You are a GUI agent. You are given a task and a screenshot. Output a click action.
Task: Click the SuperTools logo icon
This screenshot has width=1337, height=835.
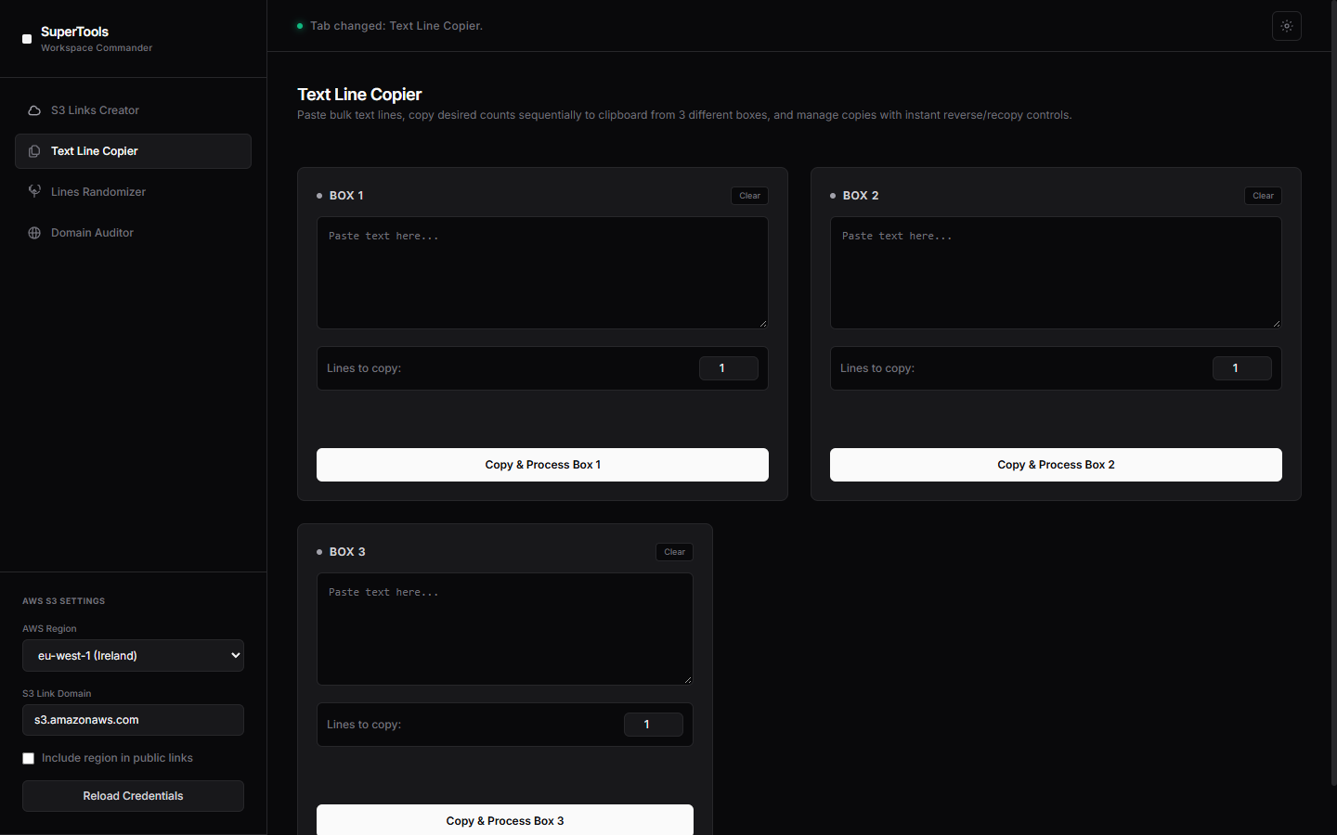tap(27, 39)
